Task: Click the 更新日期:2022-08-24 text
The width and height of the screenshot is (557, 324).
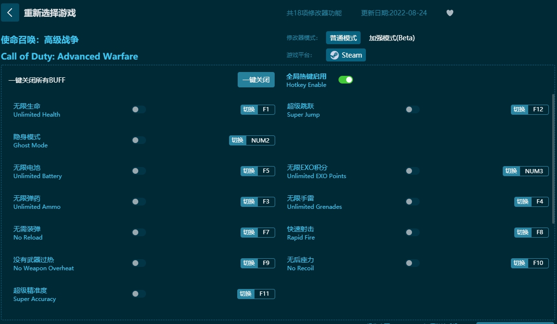Action: tap(394, 13)
